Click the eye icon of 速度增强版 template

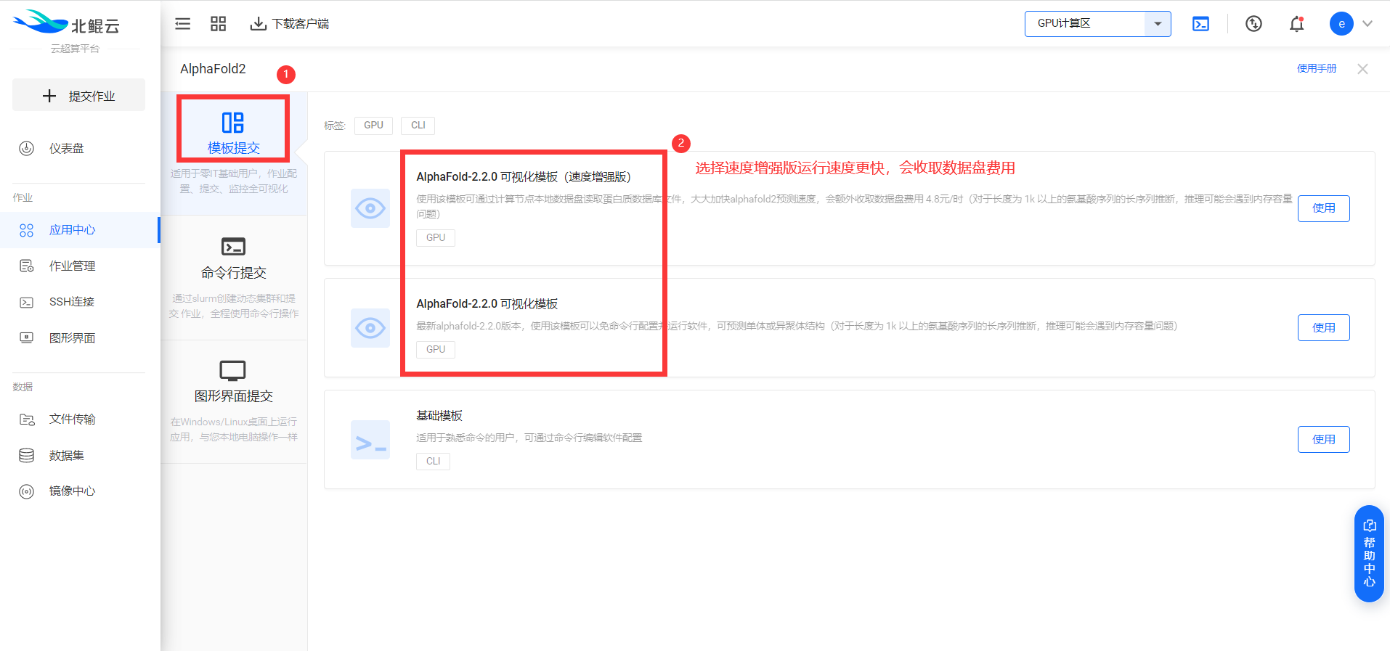click(370, 208)
